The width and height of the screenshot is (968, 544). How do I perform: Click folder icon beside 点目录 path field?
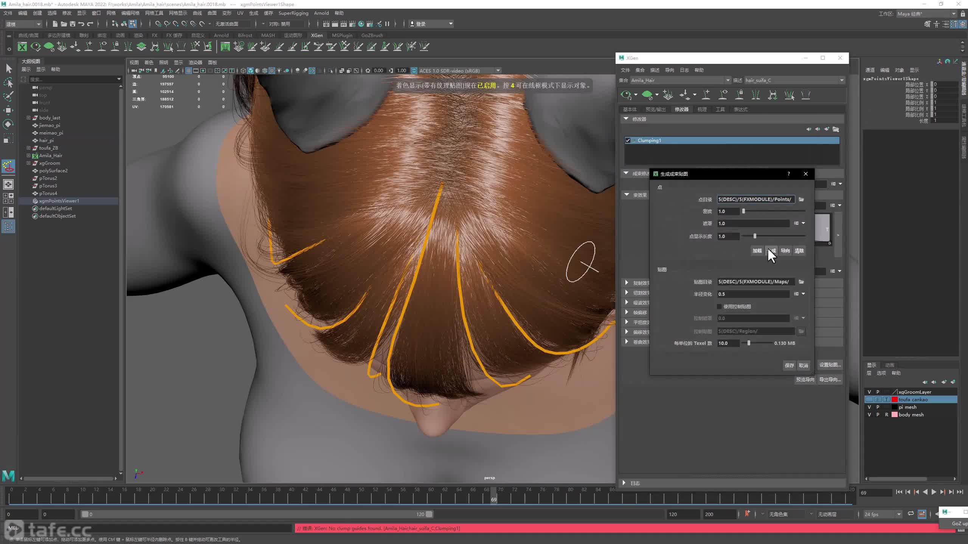tap(801, 199)
